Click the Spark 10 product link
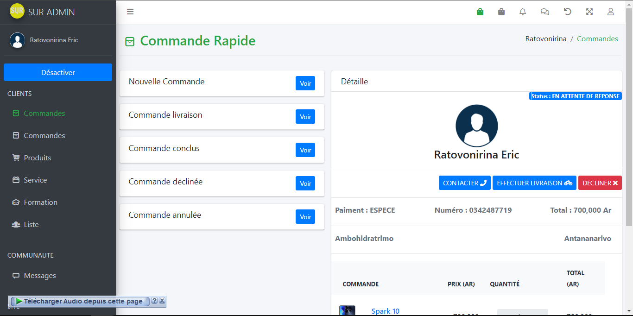 (x=385, y=311)
